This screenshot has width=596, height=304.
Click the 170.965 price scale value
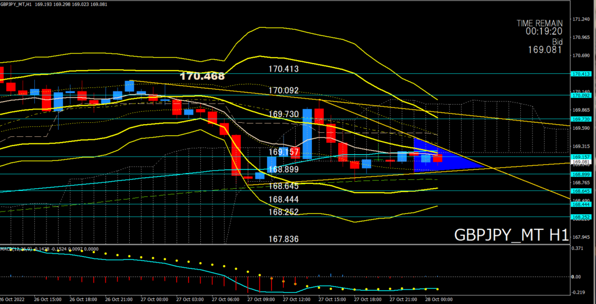581,37
